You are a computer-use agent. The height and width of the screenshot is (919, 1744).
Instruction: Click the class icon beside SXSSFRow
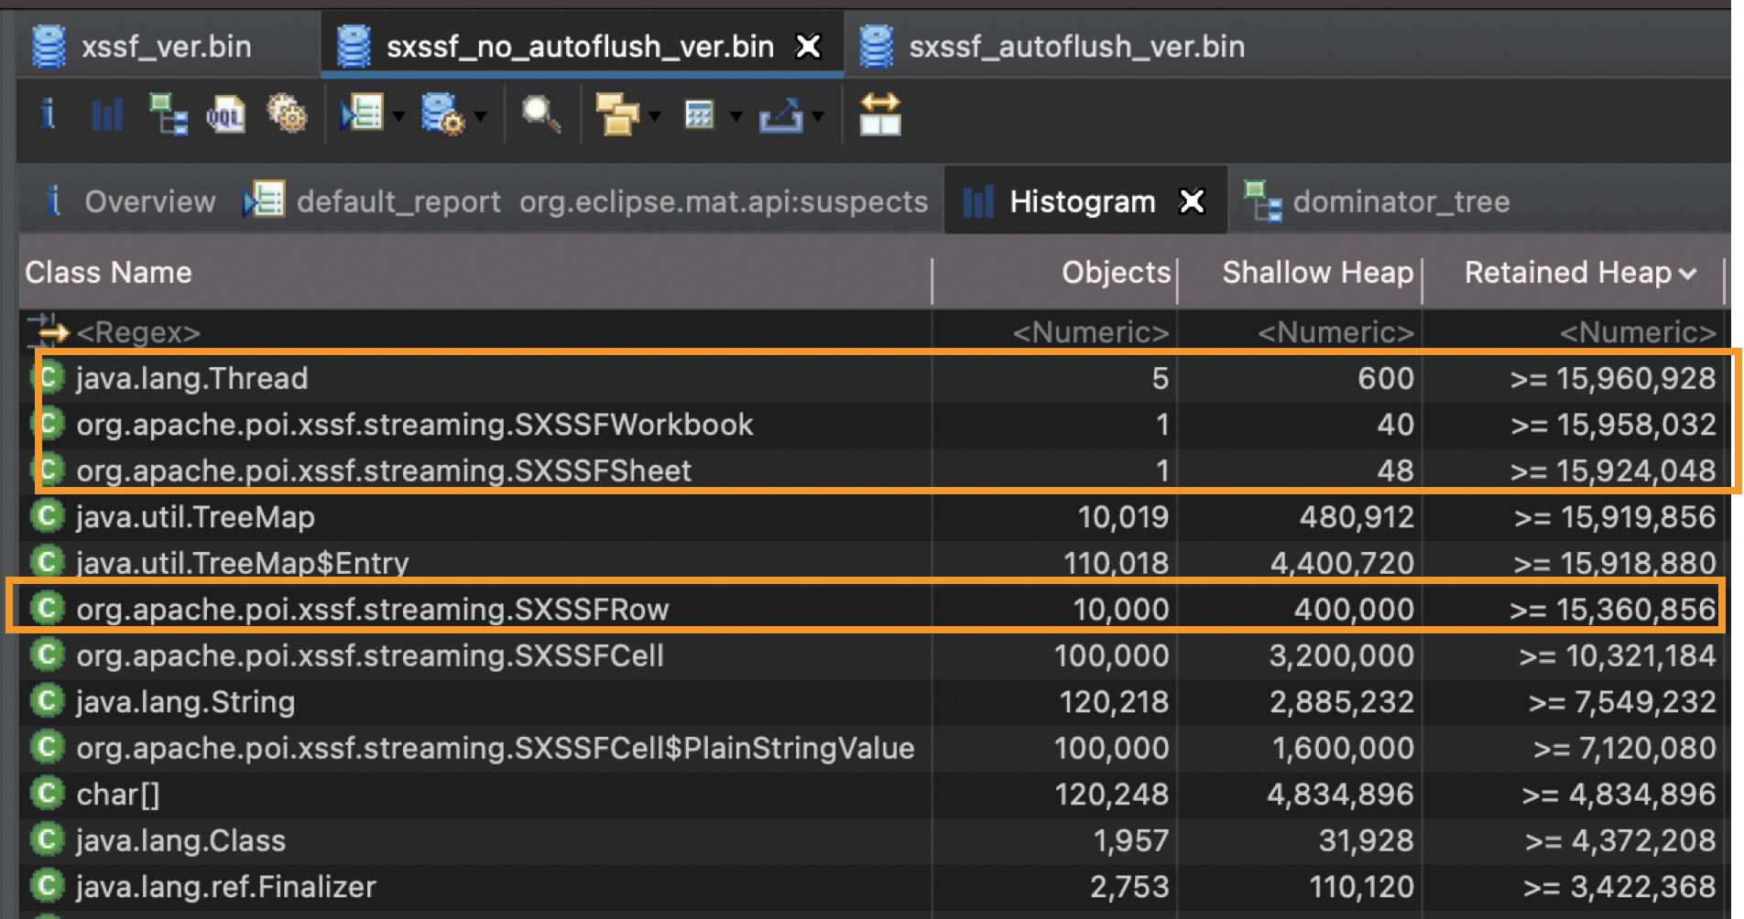48,608
